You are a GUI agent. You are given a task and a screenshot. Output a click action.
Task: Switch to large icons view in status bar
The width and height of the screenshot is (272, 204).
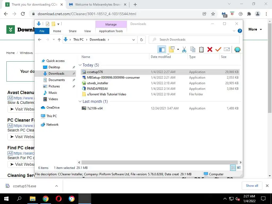pos(239,168)
